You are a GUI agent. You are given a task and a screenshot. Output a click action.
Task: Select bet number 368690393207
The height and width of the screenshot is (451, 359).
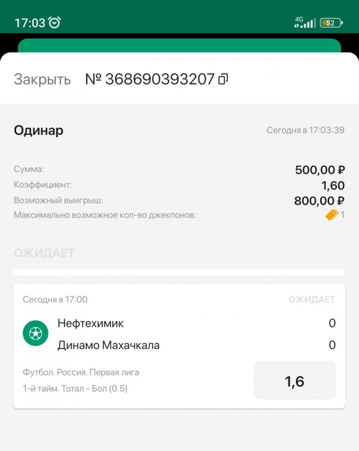150,79
